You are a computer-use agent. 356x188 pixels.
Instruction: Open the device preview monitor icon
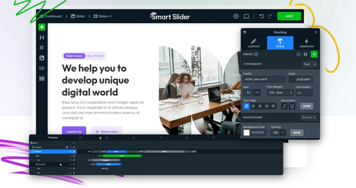246,16
